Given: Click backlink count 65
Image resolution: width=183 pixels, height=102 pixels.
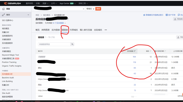Looking at the screenshot, I should (x=135, y=68).
